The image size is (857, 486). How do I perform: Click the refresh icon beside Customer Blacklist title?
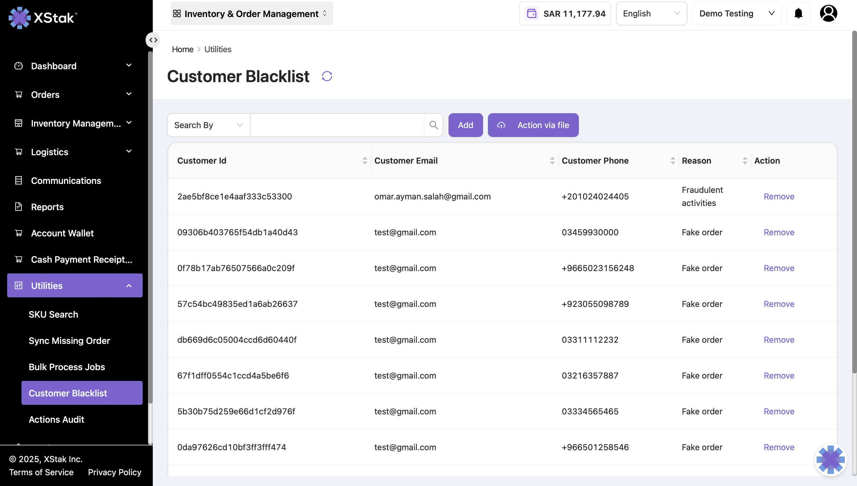[x=326, y=76]
